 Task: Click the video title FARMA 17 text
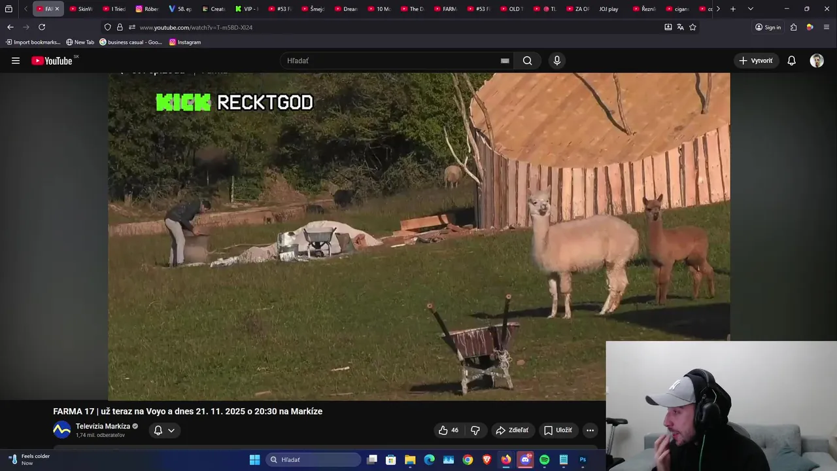188,411
